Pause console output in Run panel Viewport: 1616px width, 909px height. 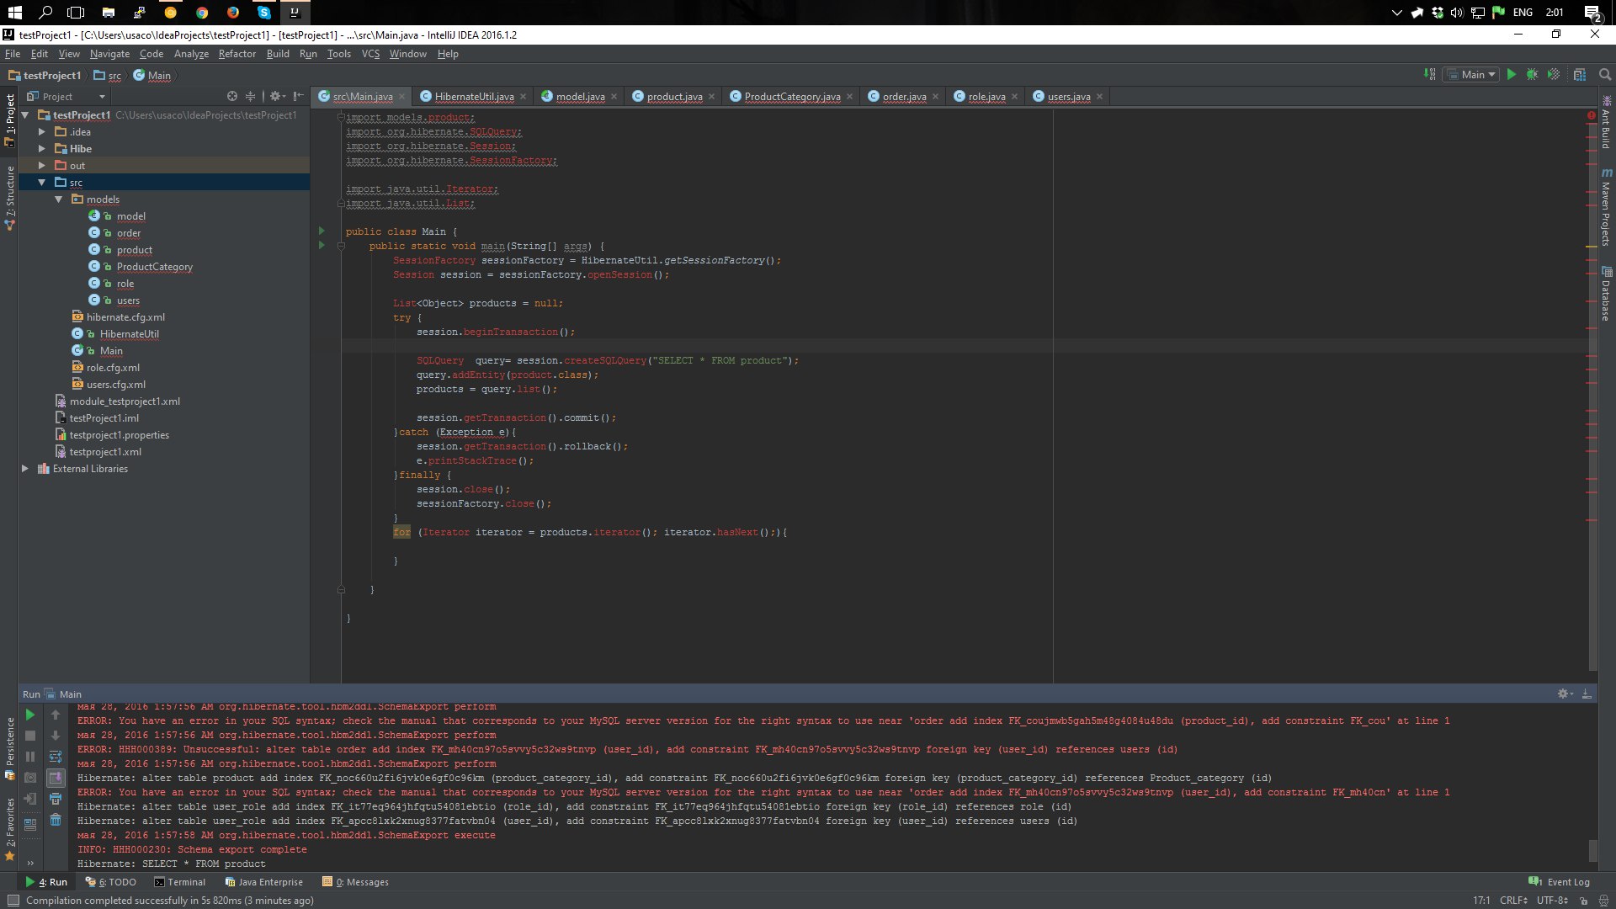(x=30, y=757)
